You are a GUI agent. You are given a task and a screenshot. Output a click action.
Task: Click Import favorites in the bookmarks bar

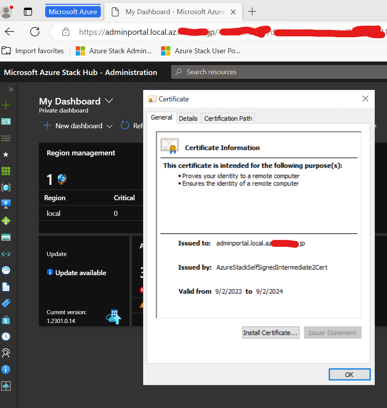click(33, 51)
